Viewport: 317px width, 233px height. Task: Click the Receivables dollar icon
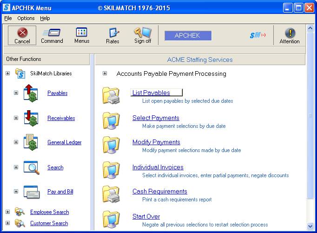(31, 118)
